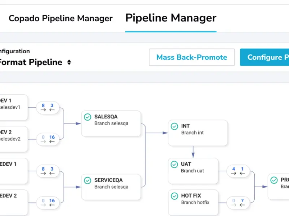Click promote count 4 next to UAT
Screen dimensions: 289x216
(x=233, y=169)
